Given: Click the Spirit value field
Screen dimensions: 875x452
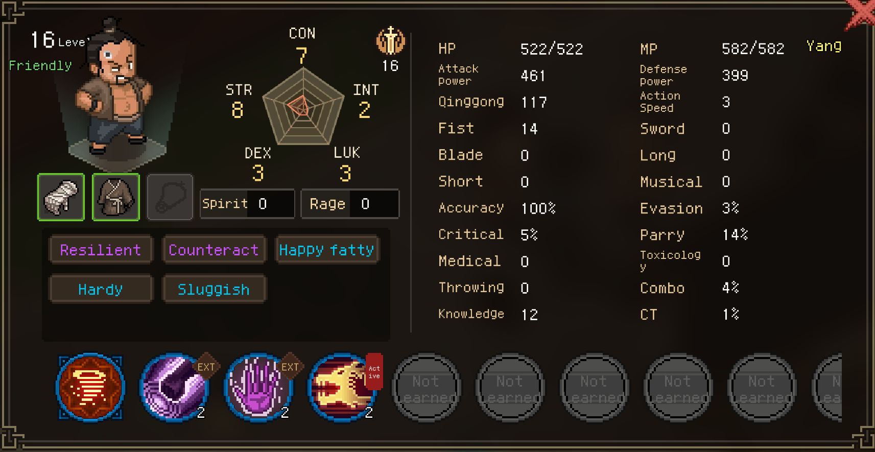Looking at the screenshot, I should [x=247, y=204].
